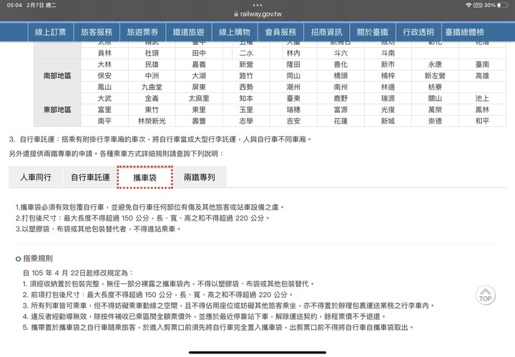
Task: Click the 高雄 station cell
Action: pyautogui.click(x=482, y=76)
